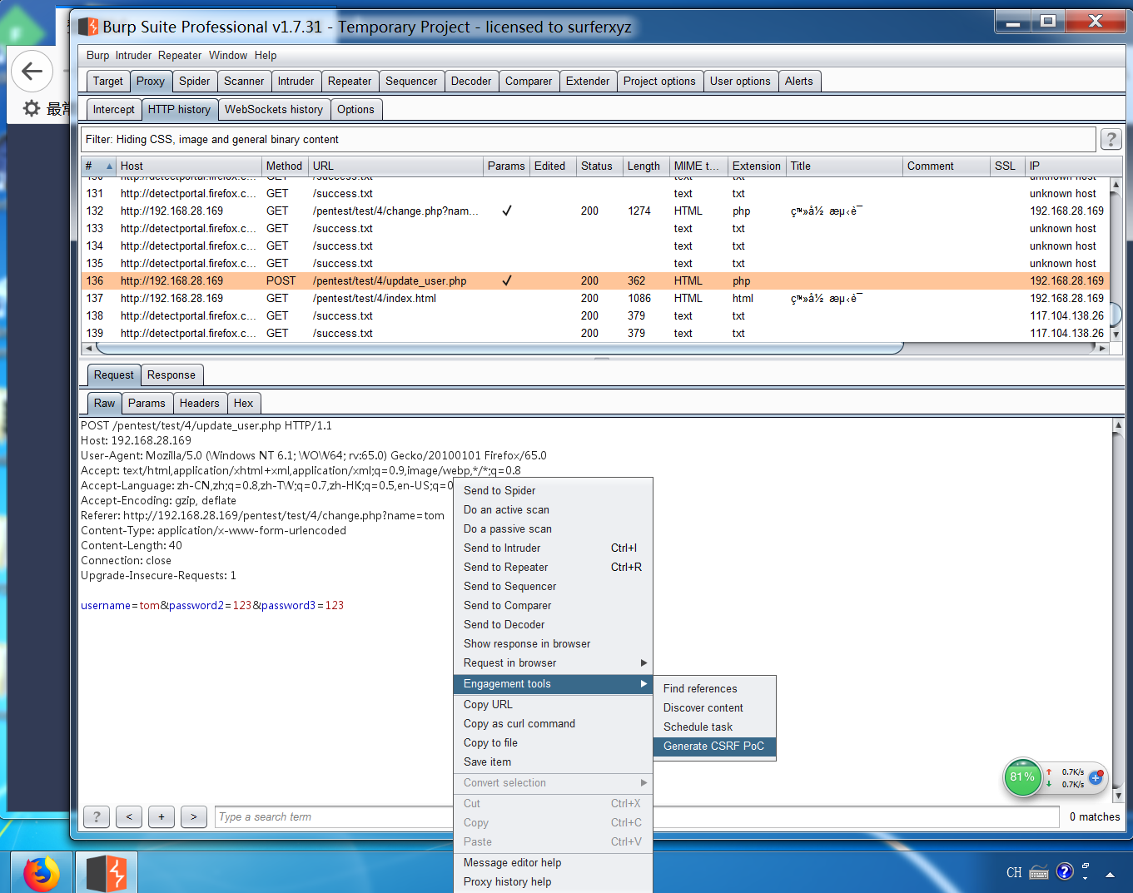This screenshot has height=893, width=1133.
Task: Select history row 137 index.html
Action: click(x=596, y=298)
